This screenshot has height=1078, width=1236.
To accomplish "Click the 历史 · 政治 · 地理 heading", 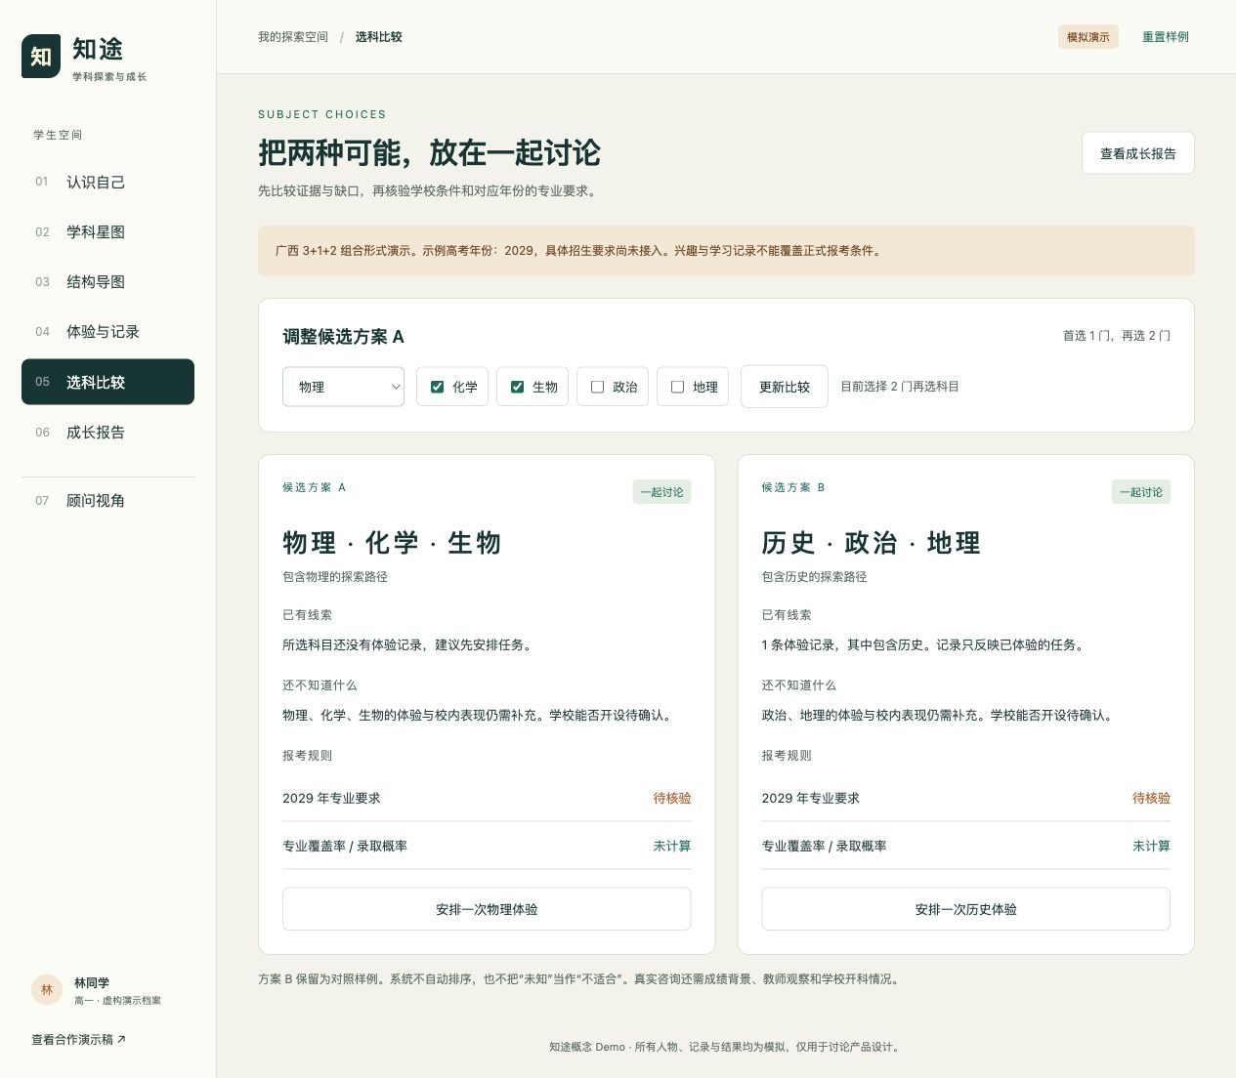I will [872, 543].
